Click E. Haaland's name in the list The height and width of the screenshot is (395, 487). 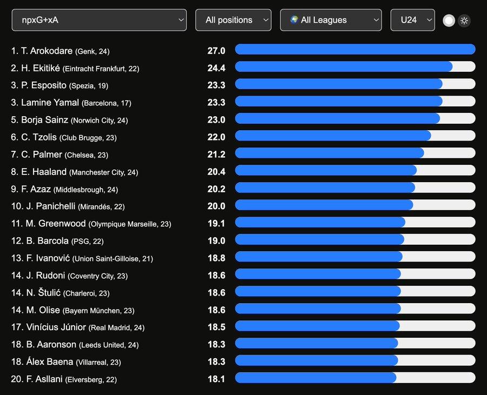click(x=45, y=172)
